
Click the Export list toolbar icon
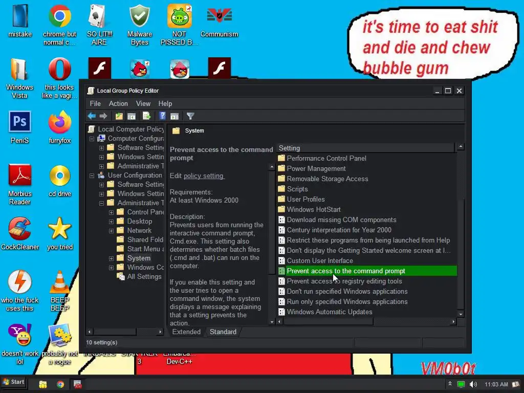point(147,116)
